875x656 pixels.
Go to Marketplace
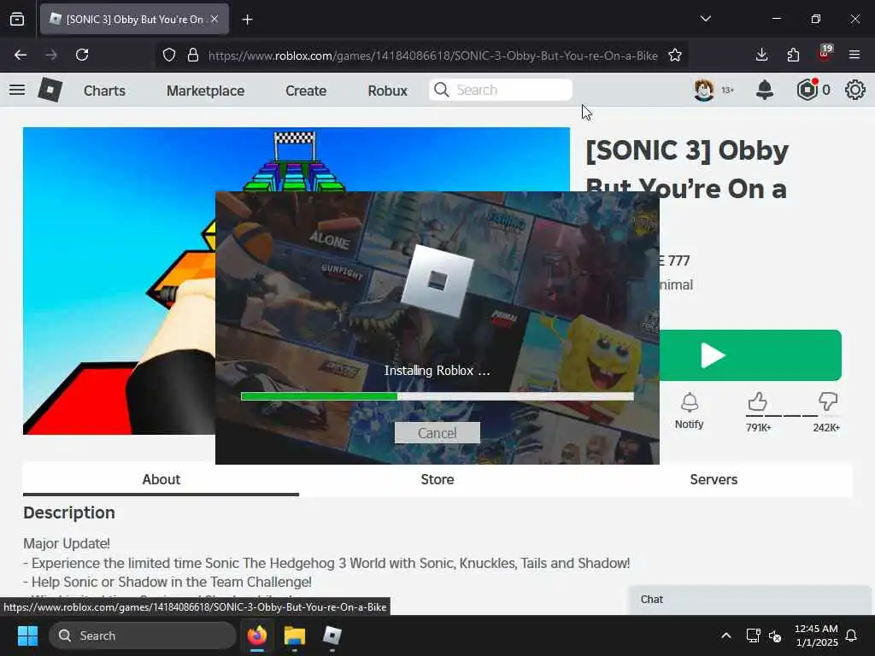coord(205,91)
